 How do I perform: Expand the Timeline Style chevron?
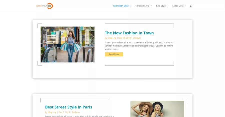pos(151,6)
